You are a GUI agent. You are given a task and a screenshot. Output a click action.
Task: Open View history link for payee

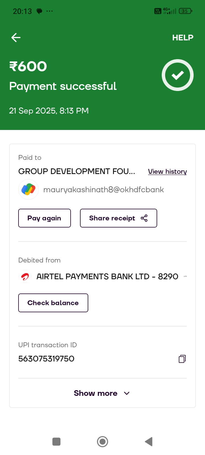click(167, 171)
